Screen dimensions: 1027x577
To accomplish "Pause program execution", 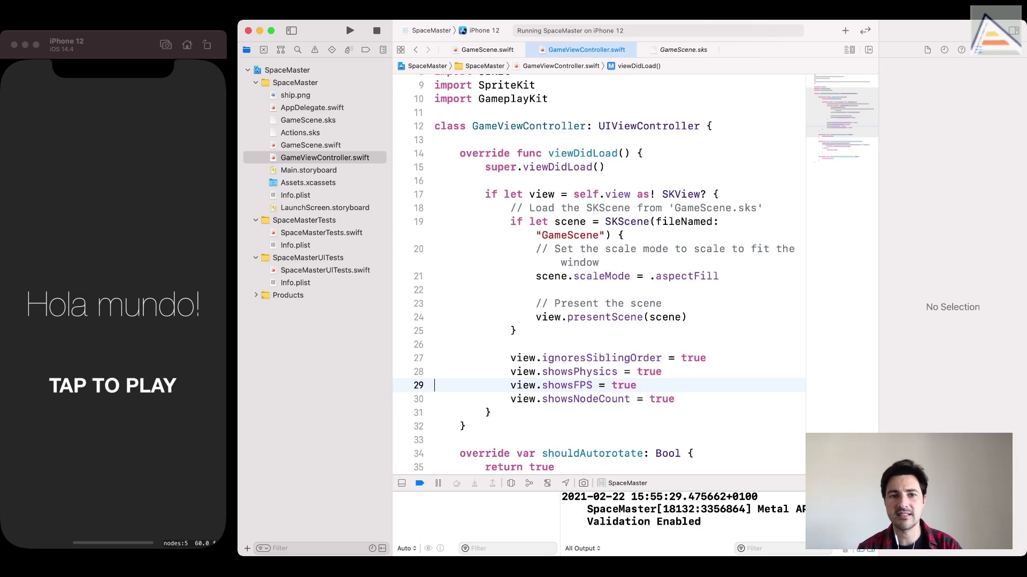I will coord(438,483).
